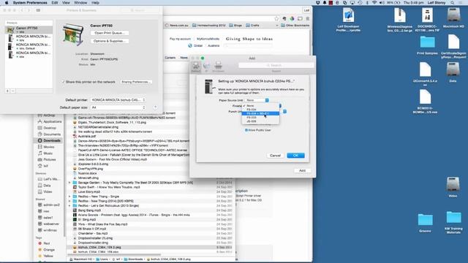
Task: Expand the Redfoo - New Thang - Single folder
Action: (x=70, y=197)
